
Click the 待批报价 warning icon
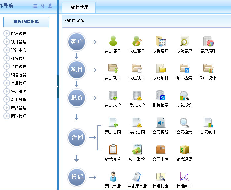137,95
